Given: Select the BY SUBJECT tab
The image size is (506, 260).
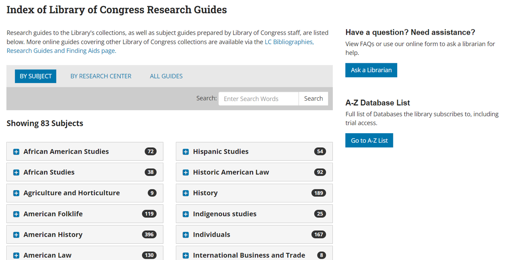Looking at the screenshot, I should (x=36, y=76).
